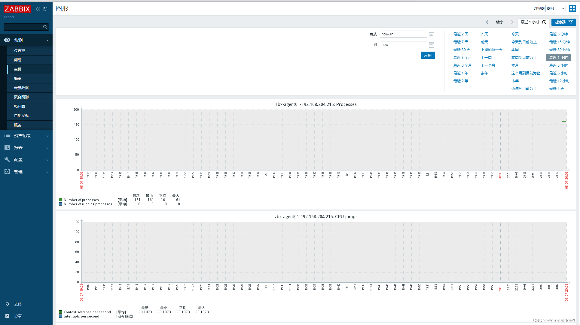This screenshot has height=325, width=580.
Task: Open calendar picker for 自从 field
Action: point(432,35)
